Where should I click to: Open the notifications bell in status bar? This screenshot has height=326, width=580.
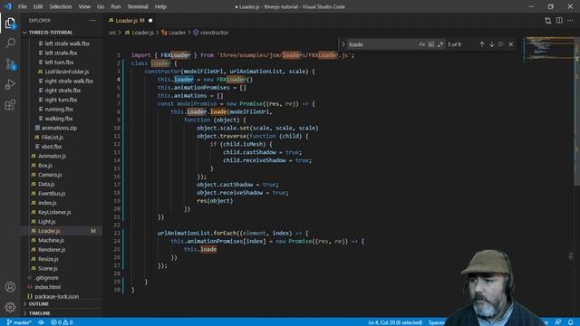click(571, 322)
